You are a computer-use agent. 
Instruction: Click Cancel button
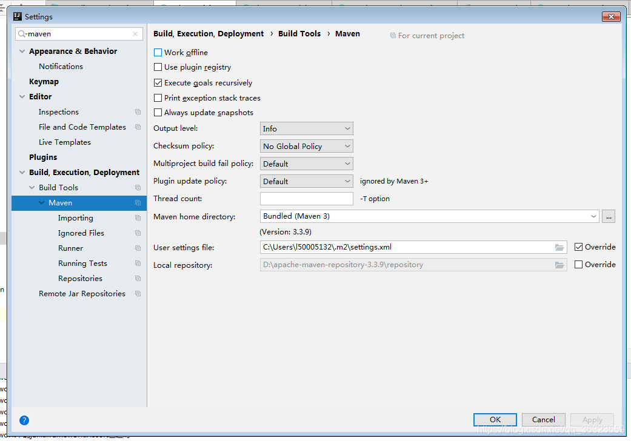[543, 420]
